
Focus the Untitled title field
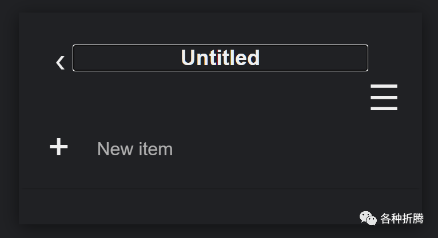click(220, 58)
